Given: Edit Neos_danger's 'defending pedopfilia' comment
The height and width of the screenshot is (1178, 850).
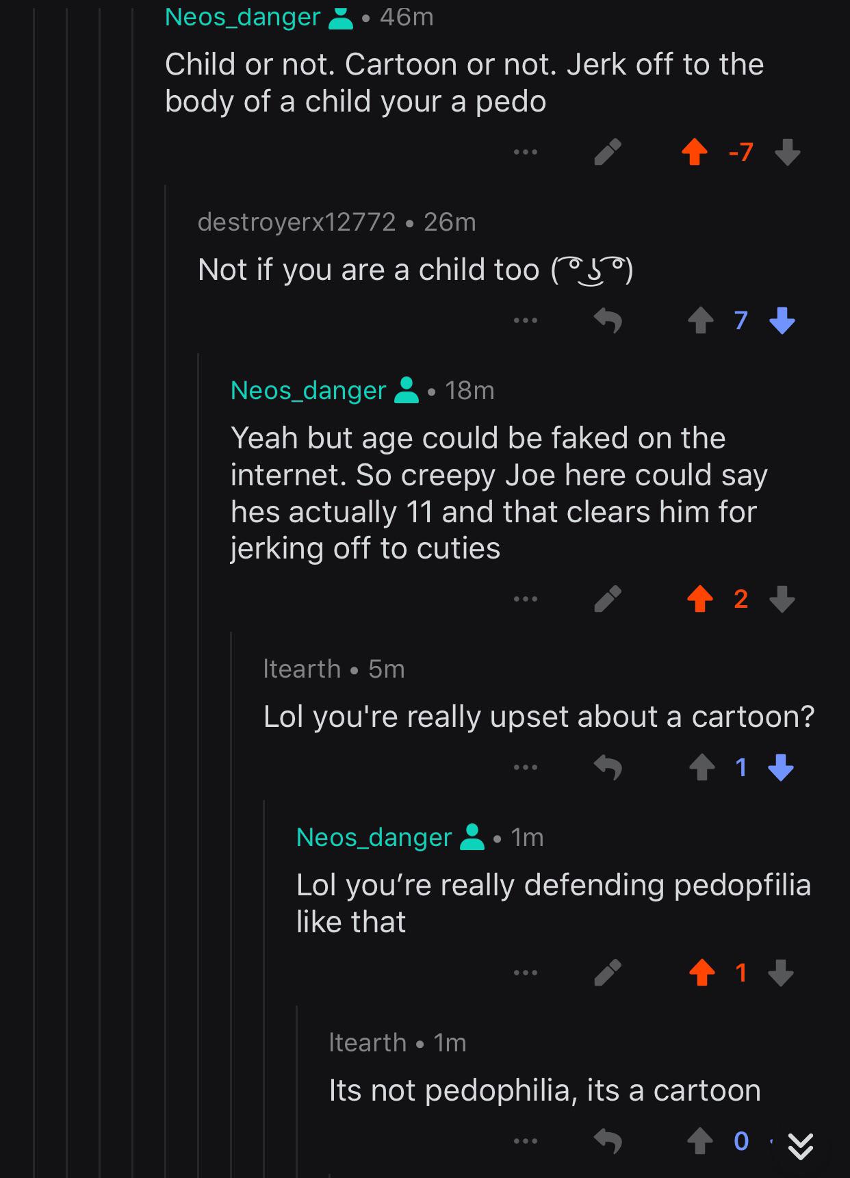Looking at the screenshot, I should pyautogui.click(x=609, y=973).
